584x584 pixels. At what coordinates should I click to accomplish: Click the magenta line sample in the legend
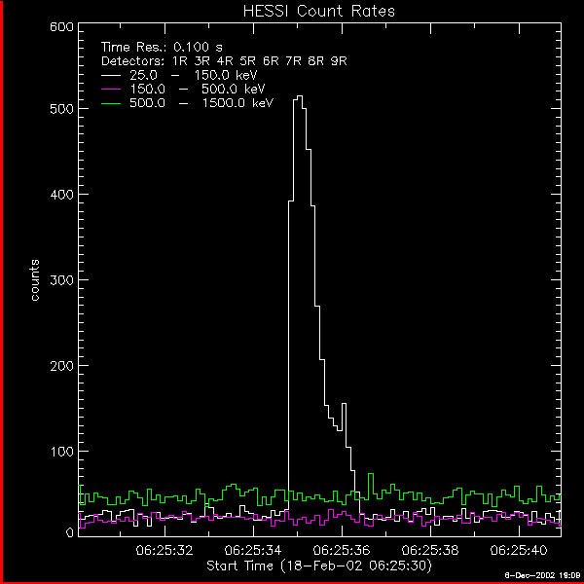tap(111, 90)
